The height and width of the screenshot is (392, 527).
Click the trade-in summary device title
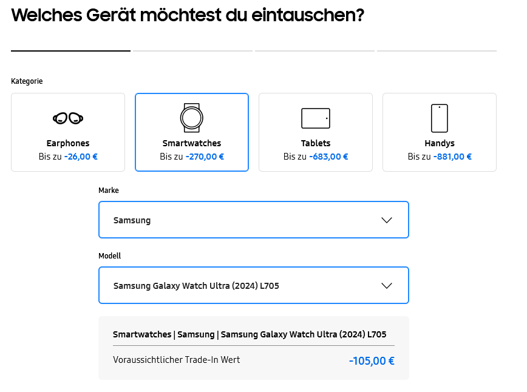250,334
